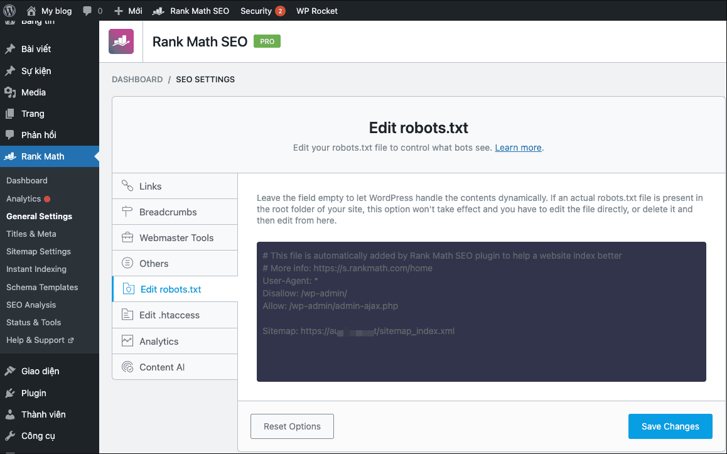
Task: Open Titles & Meta submenu item
Action: pyautogui.click(x=31, y=234)
